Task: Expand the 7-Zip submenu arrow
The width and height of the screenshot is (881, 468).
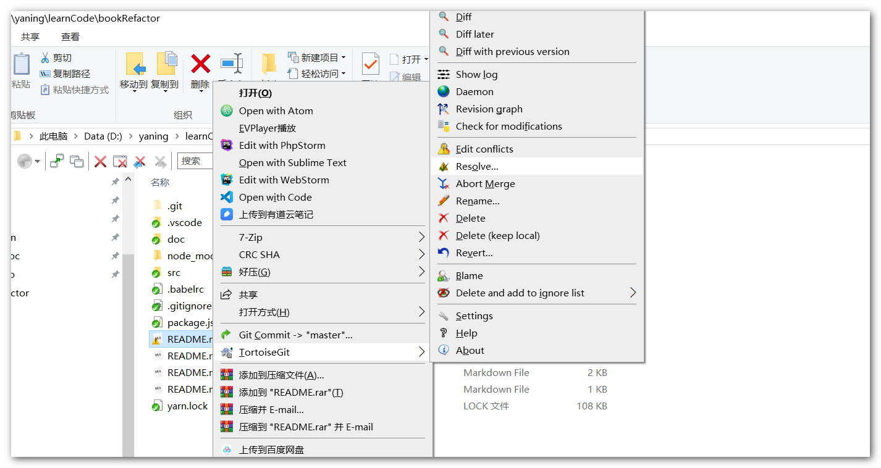Action: pos(421,237)
